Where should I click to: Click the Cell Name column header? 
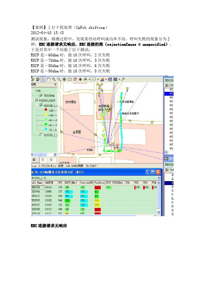(37, 182)
